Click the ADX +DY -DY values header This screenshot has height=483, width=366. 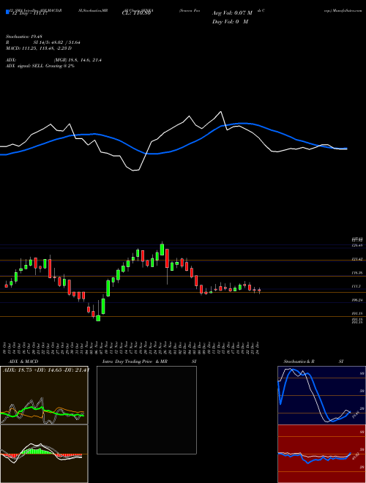tap(46, 370)
